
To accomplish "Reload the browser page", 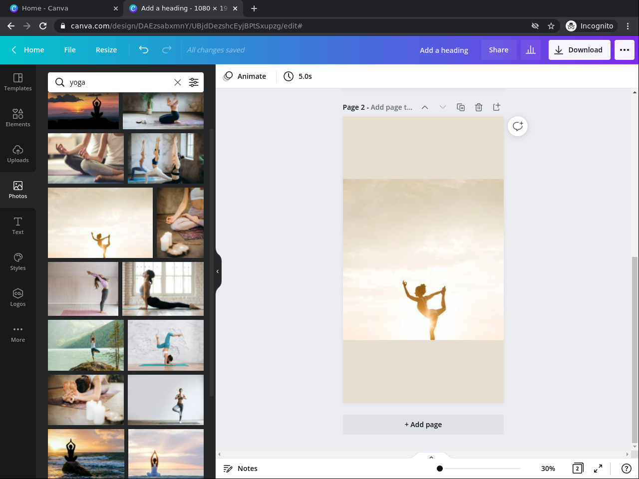I will pos(43,26).
